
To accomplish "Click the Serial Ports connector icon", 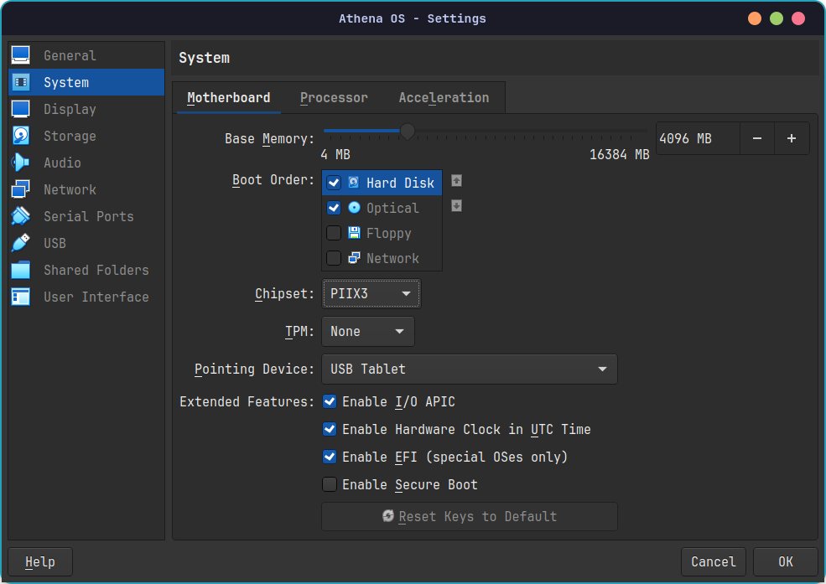I will (20, 216).
